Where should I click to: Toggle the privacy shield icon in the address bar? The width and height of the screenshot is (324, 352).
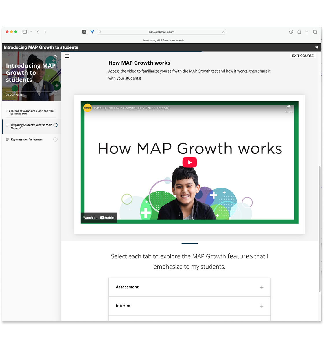(100, 32)
